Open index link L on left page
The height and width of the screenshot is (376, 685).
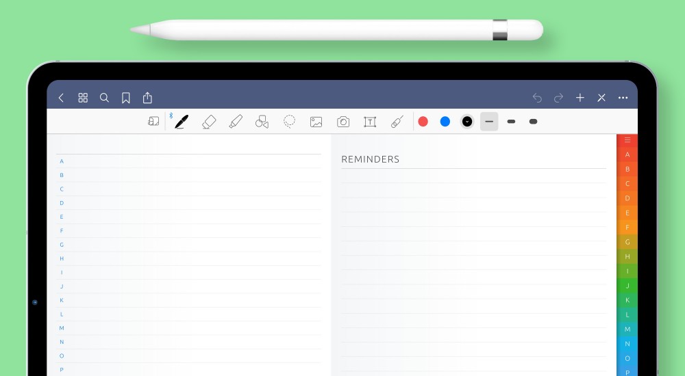(x=62, y=314)
